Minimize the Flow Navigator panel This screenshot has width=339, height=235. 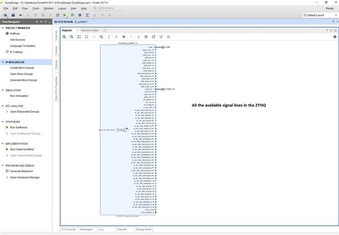tap(49, 22)
